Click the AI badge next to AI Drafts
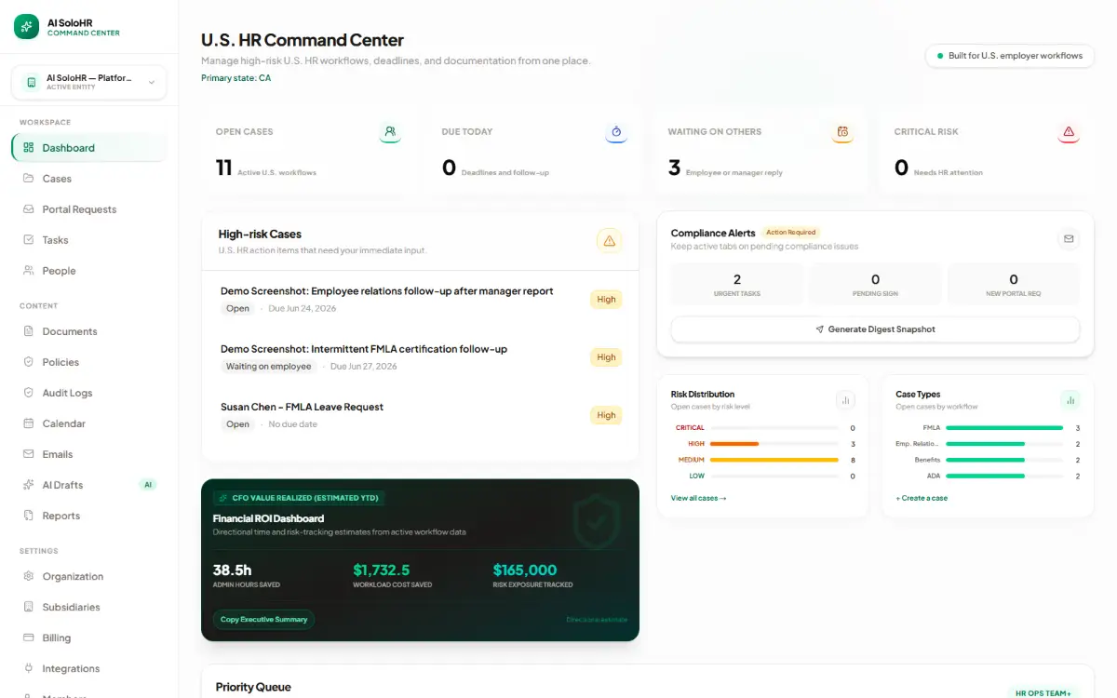Screen dimensions: 1117x698 point(147,485)
